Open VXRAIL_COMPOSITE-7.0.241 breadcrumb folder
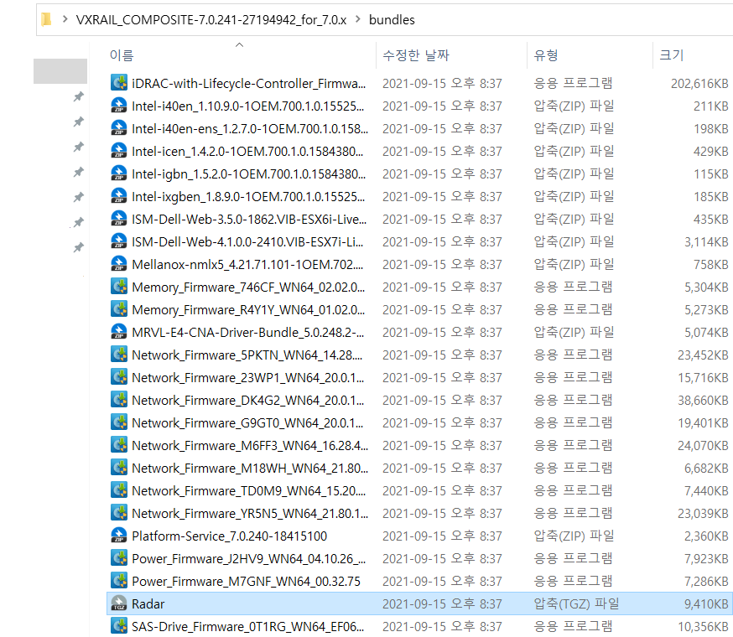 pyautogui.click(x=211, y=20)
